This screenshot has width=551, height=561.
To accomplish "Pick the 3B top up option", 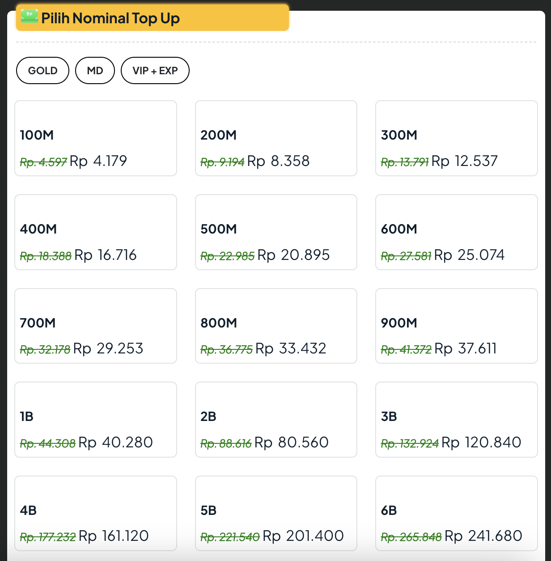I will pos(457,420).
